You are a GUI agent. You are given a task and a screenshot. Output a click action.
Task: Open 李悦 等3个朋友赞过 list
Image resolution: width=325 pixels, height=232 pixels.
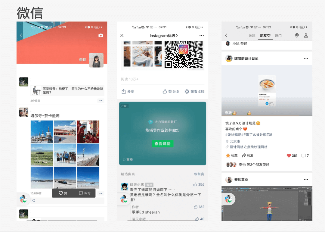tap(247, 165)
